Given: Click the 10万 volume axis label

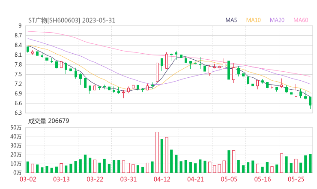Looking at the screenshot, I should coord(16,164).
